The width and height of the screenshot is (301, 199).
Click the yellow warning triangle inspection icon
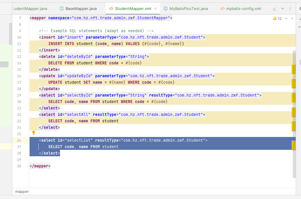(275, 18)
